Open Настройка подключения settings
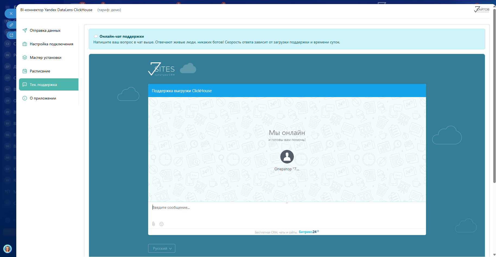 point(49,44)
